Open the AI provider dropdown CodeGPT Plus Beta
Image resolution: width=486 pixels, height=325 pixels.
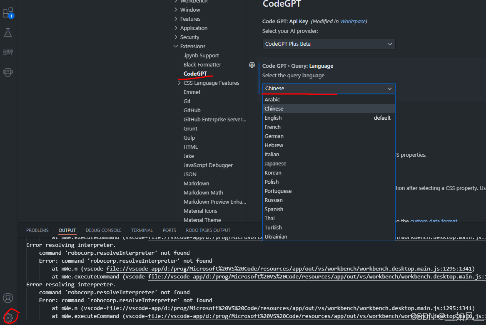click(x=329, y=44)
